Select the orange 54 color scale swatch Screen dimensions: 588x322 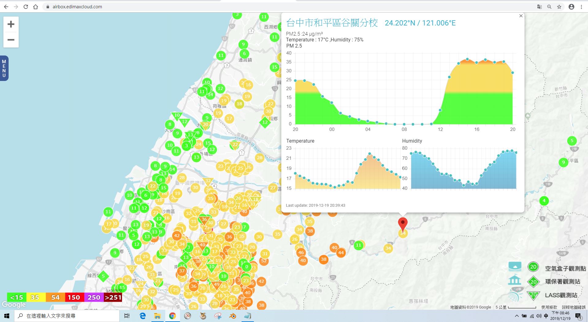(55, 297)
